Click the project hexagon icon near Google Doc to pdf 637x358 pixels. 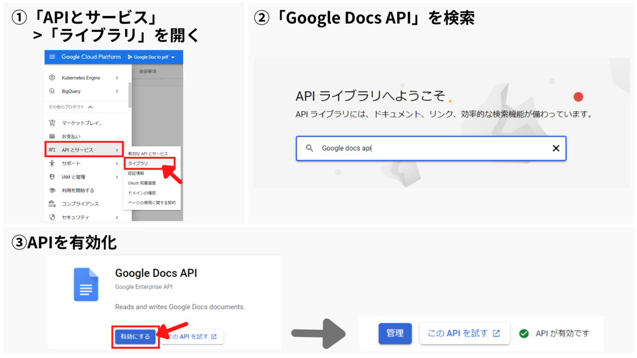pyautogui.click(x=130, y=57)
